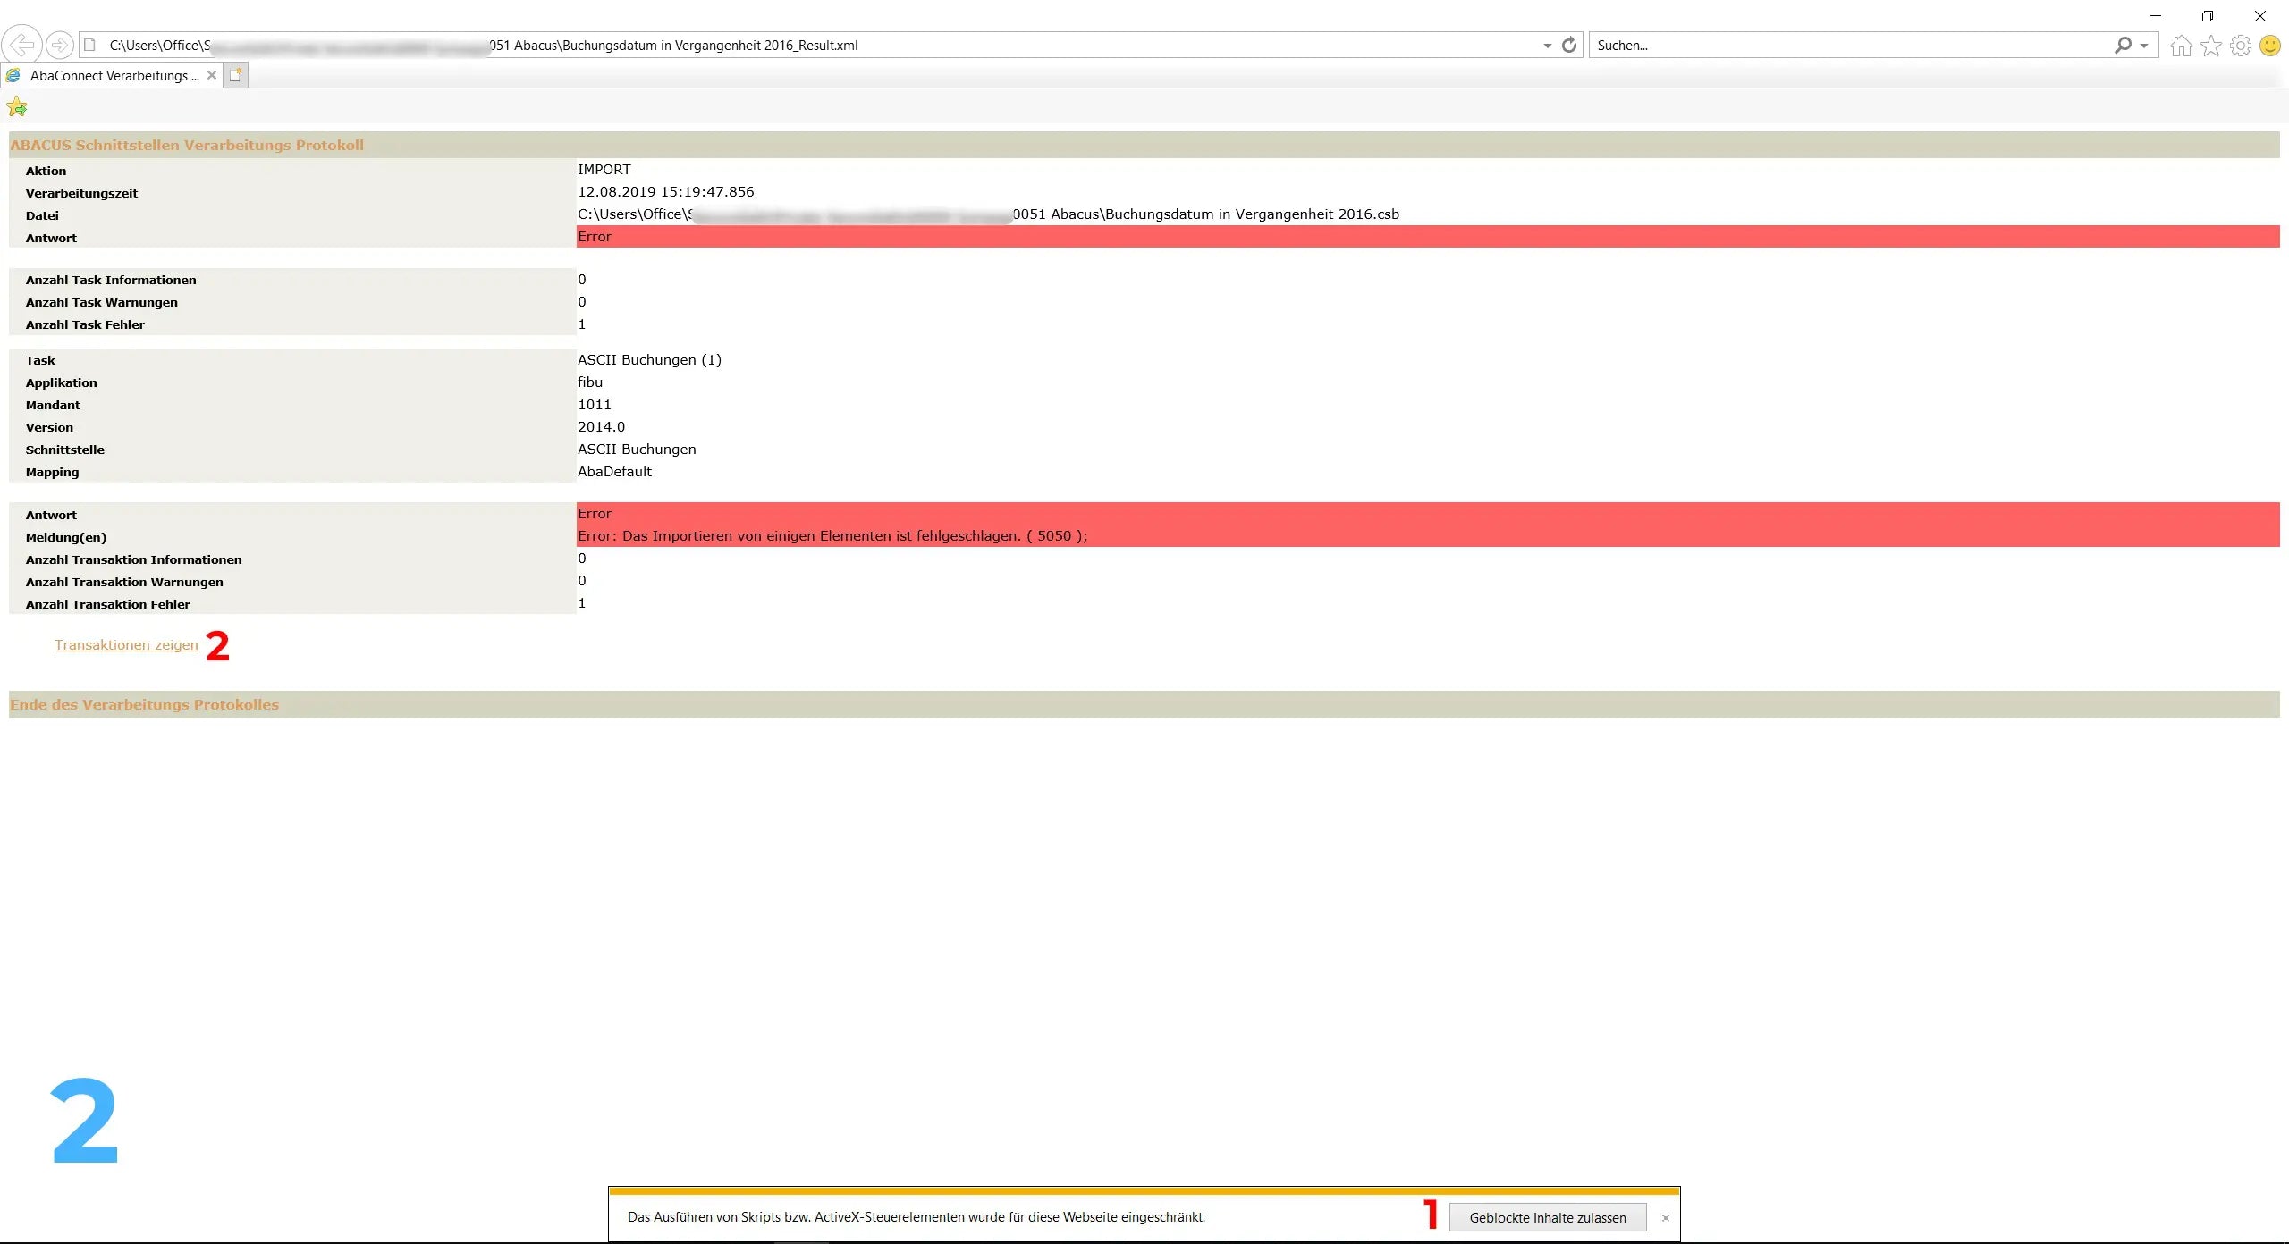
Task: Expand the address bar history dropdown
Action: pyautogui.click(x=1548, y=46)
